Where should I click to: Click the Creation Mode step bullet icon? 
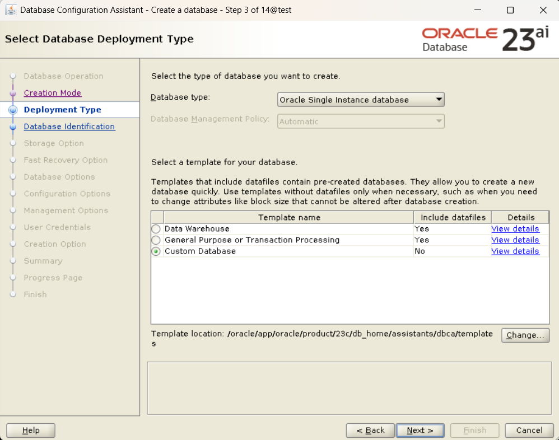pyautogui.click(x=13, y=93)
